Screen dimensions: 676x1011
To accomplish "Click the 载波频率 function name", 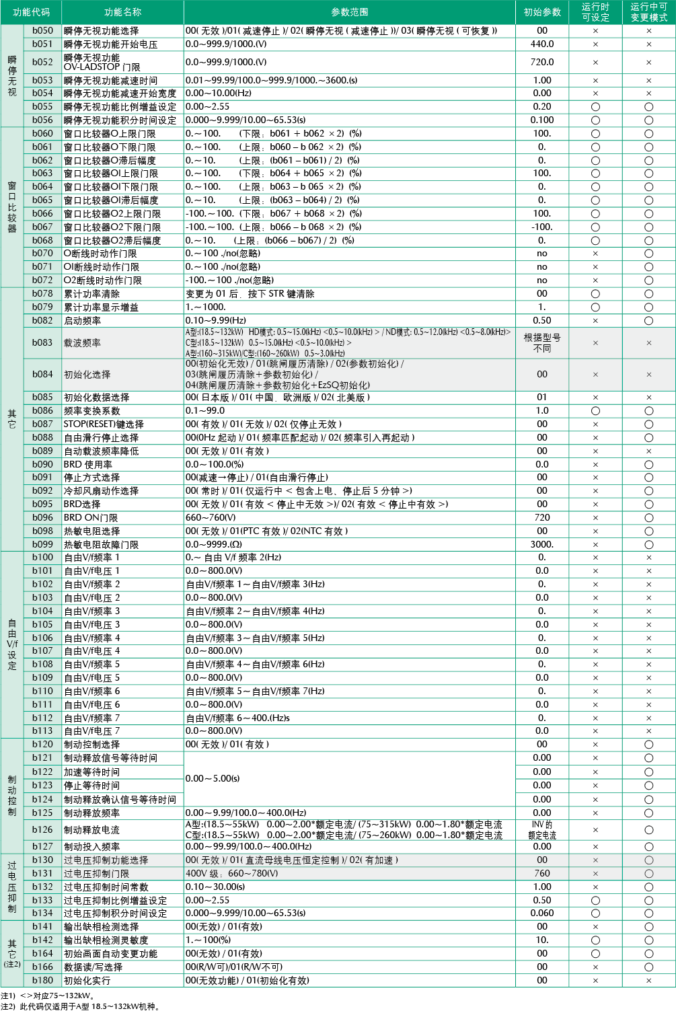I will [82, 343].
